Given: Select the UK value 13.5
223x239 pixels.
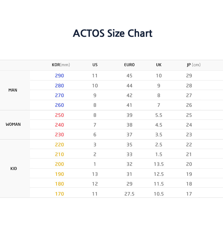Looking at the screenshot, I should tap(159, 164).
